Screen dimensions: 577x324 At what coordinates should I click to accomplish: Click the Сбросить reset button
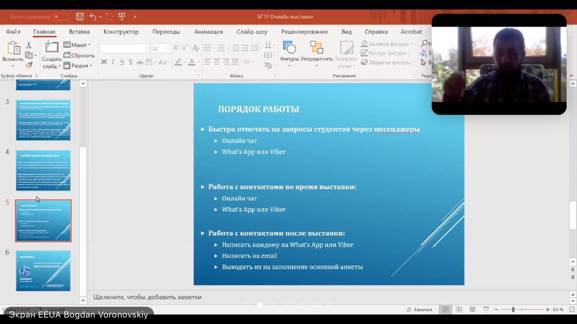[x=79, y=55]
